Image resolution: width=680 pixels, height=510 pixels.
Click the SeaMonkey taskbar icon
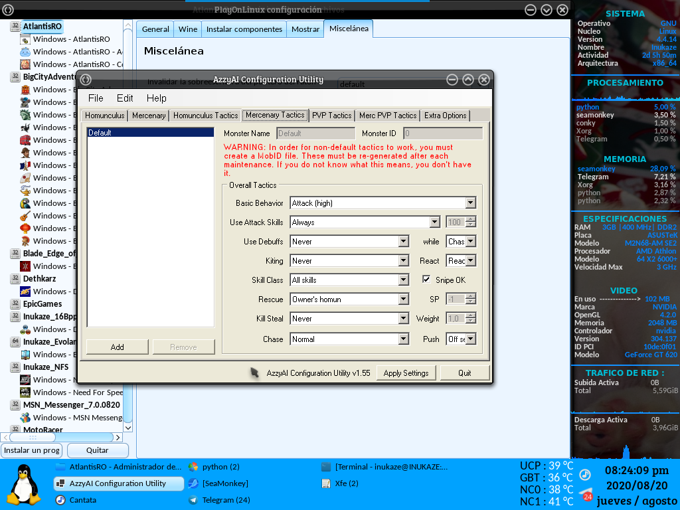(193, 483)
